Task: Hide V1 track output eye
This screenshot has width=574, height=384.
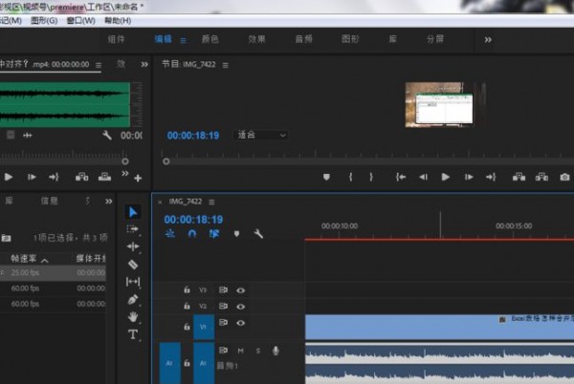Action: pos(240,323)
